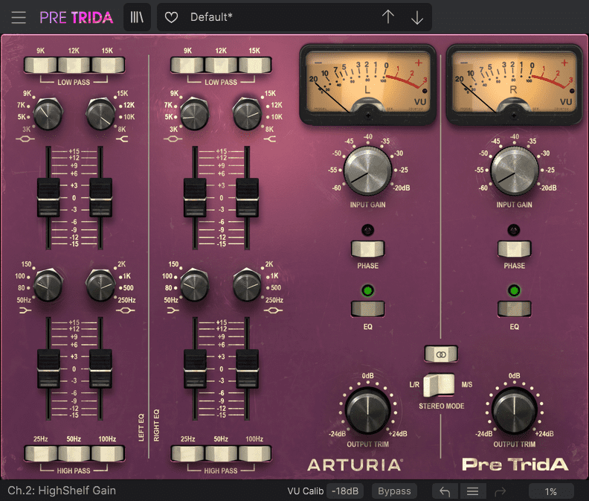The image size is (589, 501).
Task: Toggle left channel EQ switch
Action: point(367,309)
